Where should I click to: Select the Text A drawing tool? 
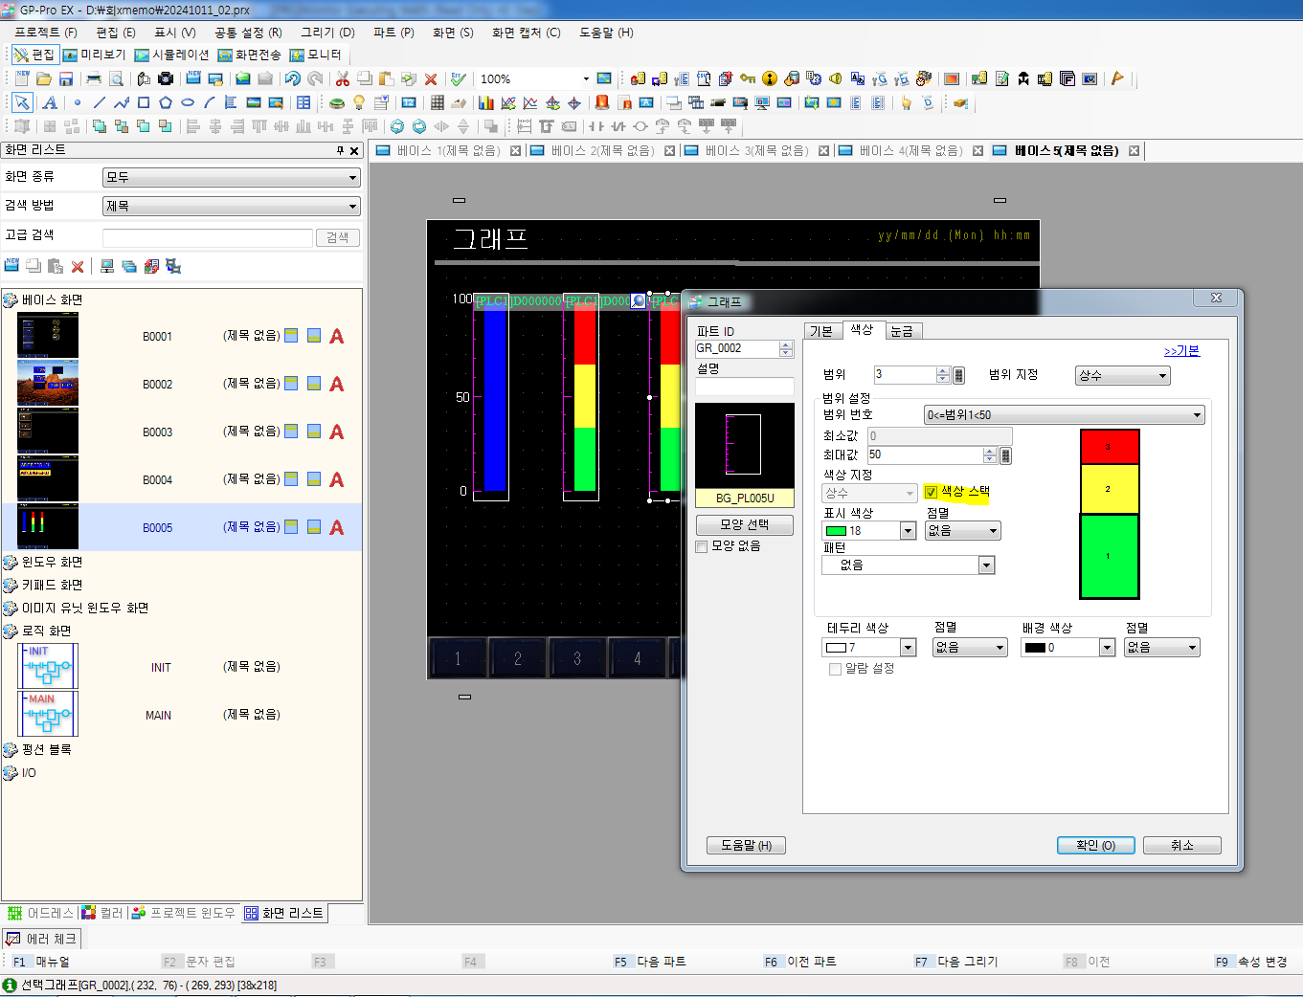point(50,102)
